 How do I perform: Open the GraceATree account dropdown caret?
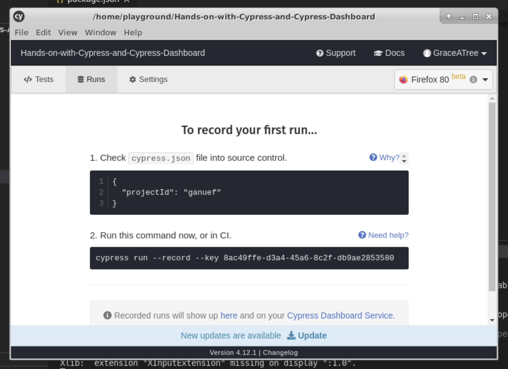click(x=484, y=53)
